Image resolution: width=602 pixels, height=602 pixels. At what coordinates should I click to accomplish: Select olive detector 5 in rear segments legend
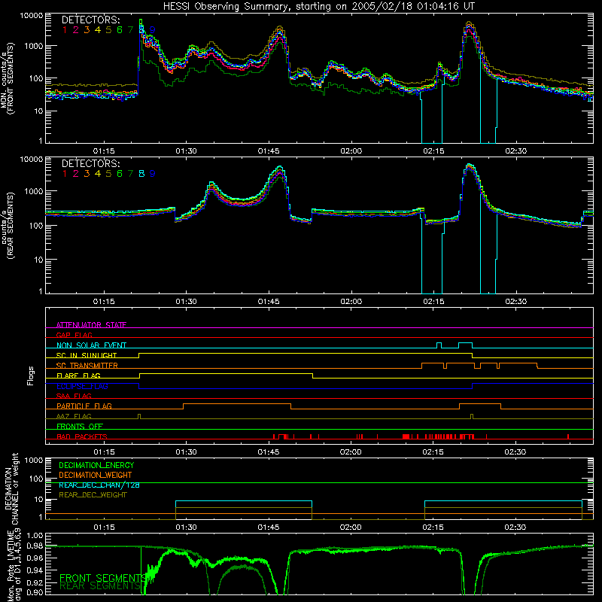[x=108, y=174]
